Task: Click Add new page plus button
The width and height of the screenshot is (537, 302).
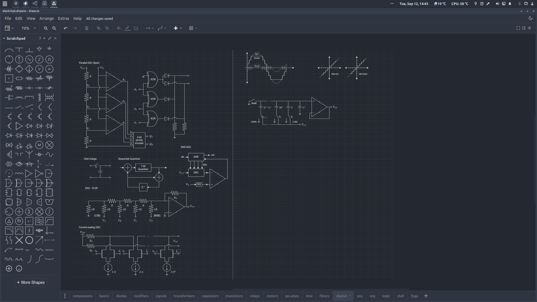Action: click(x=426, y=296)
